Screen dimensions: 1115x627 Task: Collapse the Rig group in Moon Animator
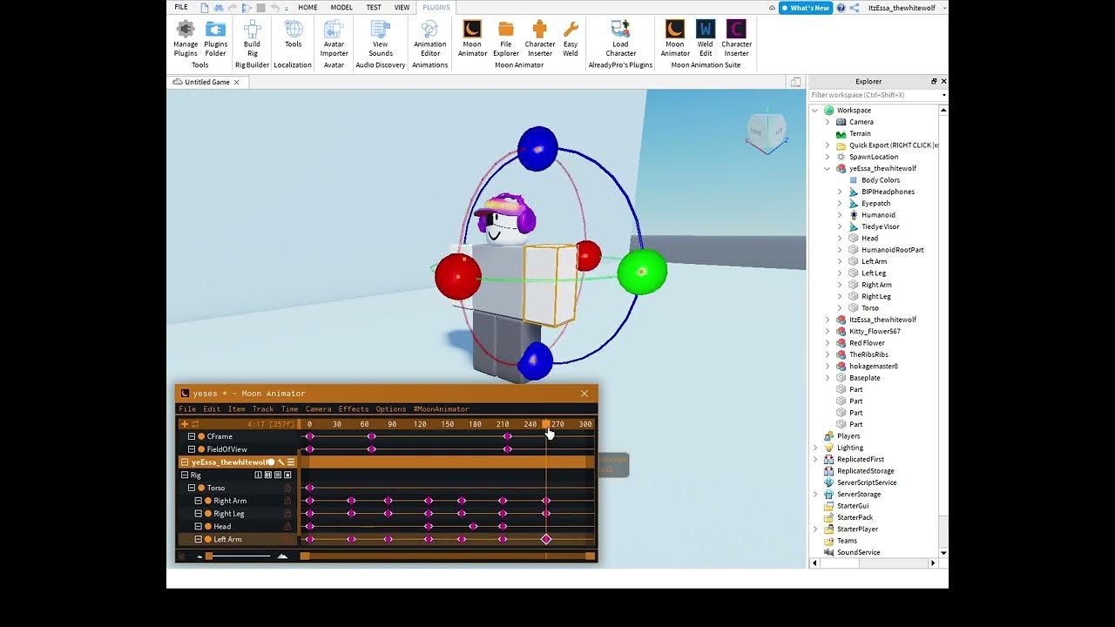185,475
